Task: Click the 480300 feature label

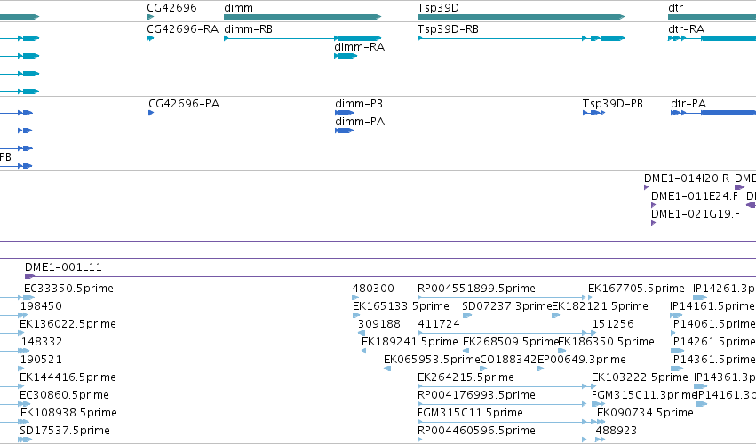Action: click(373, 289)
